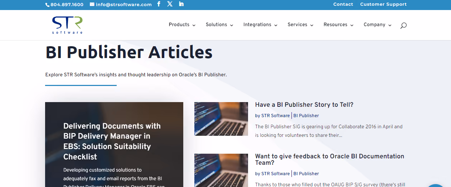Expand the Solutions chevron
451x187 pixels.
(232, 25)
